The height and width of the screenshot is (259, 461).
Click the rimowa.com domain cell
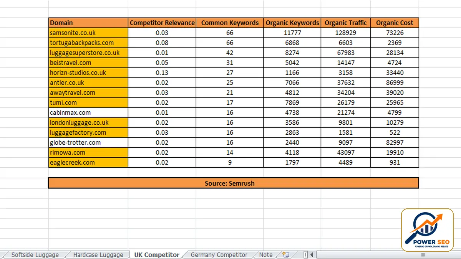pos(88,152)
